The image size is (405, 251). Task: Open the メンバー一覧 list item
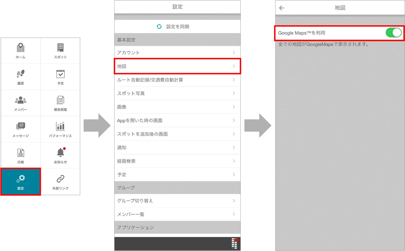click(x=177, y=214)
